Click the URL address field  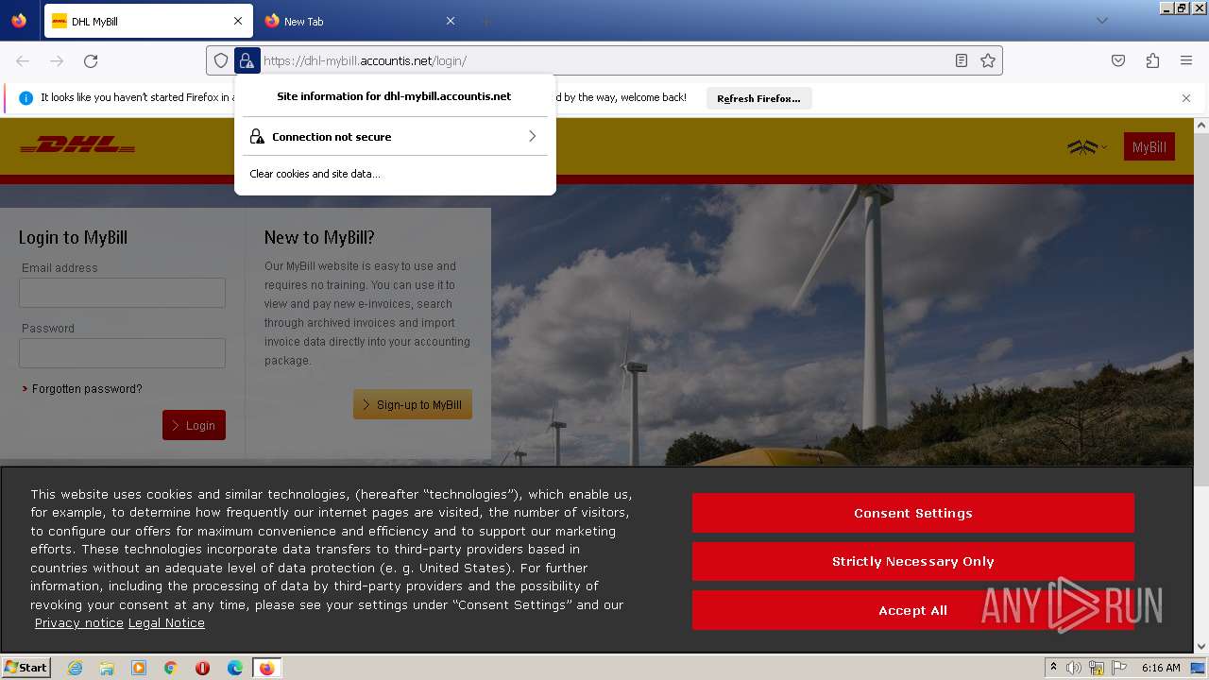(x=604, y=60)
